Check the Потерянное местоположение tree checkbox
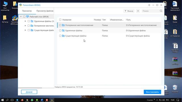This screenshot has height=102, width=182. tap(28, 26)
